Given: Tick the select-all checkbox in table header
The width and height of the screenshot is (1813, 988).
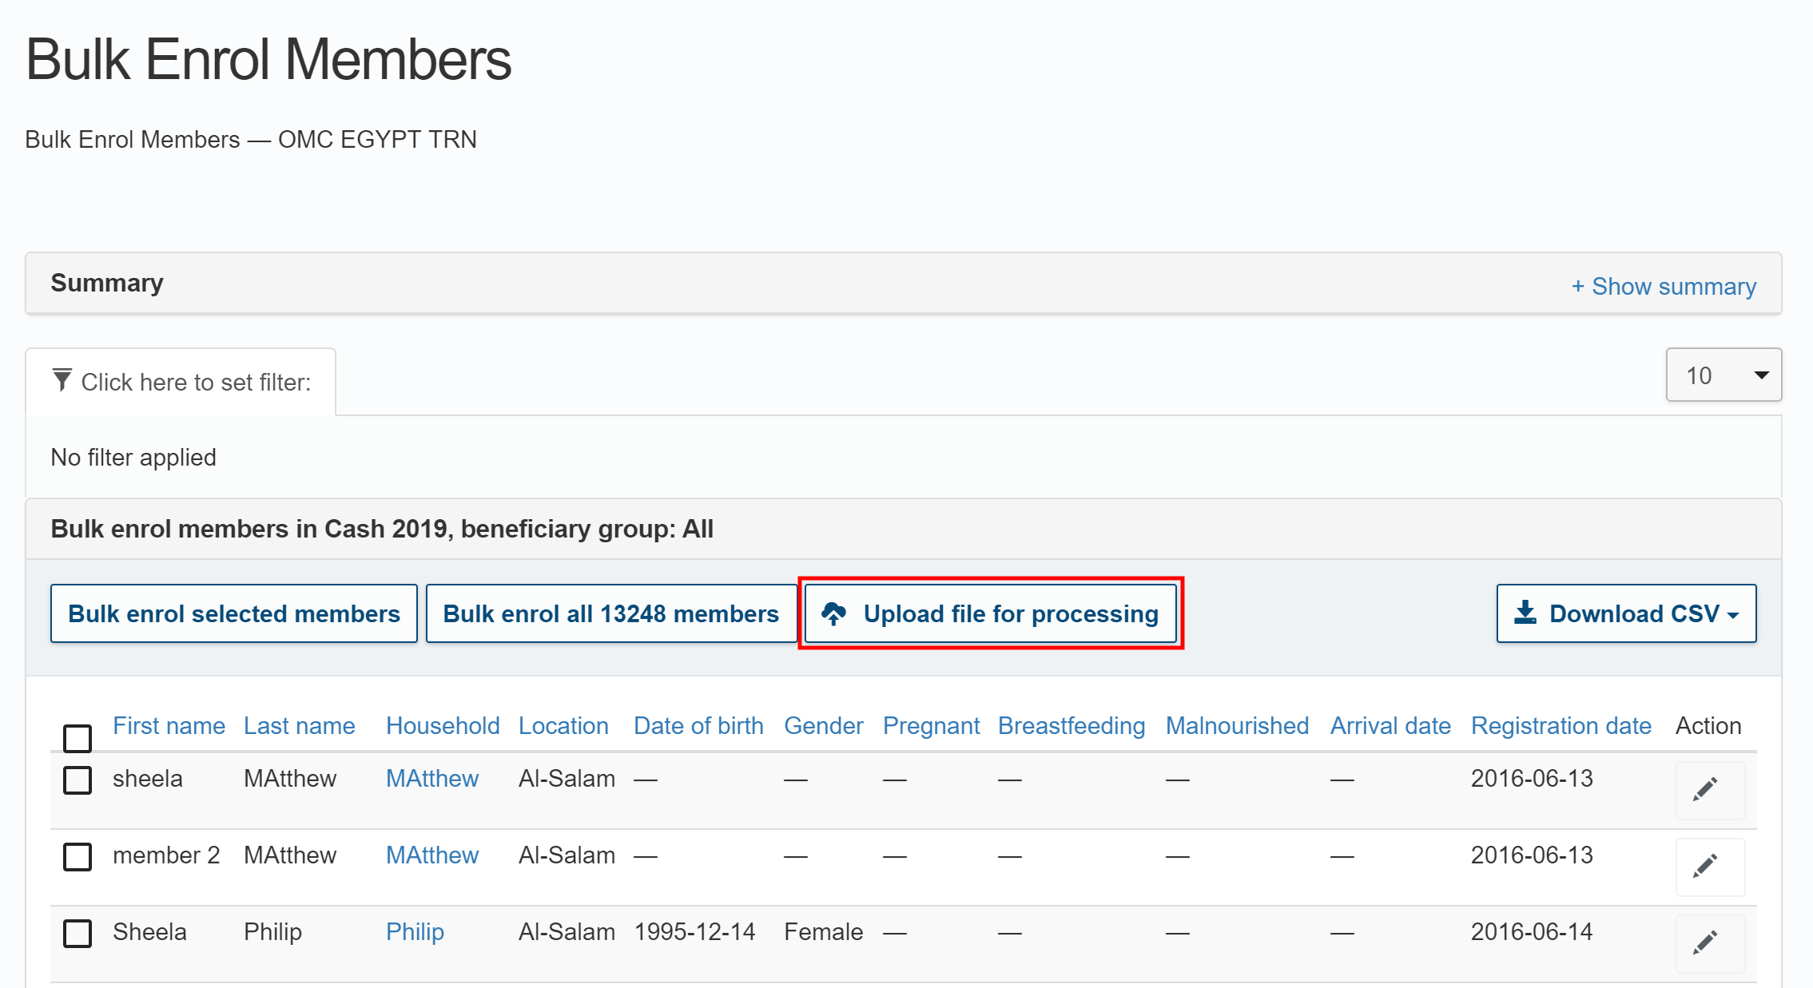Looking at the screenshot, I should pos(78,738).
